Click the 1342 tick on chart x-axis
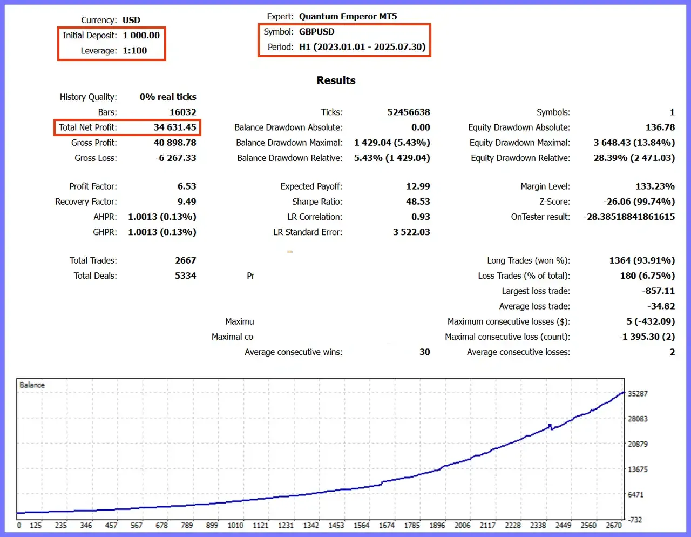691x537 pixels. click(311, 525)
